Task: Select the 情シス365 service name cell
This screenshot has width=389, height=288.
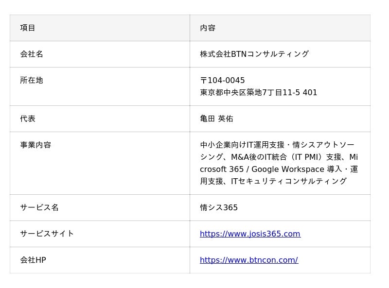Action: [x=219, y=208]
